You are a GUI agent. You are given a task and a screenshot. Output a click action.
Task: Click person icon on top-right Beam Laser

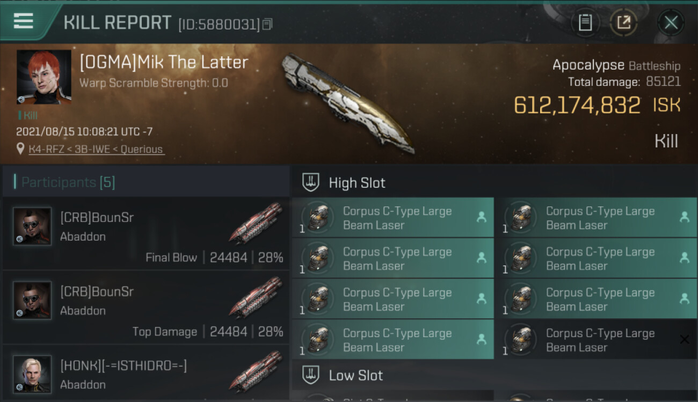pos(684,217)
